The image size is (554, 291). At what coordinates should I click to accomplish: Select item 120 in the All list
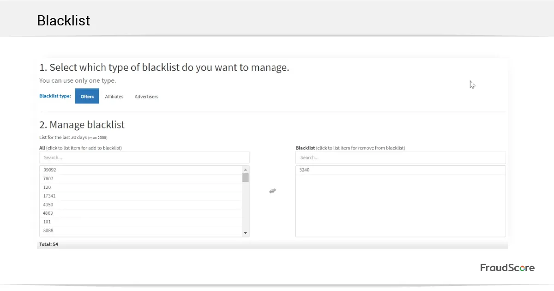140,188
